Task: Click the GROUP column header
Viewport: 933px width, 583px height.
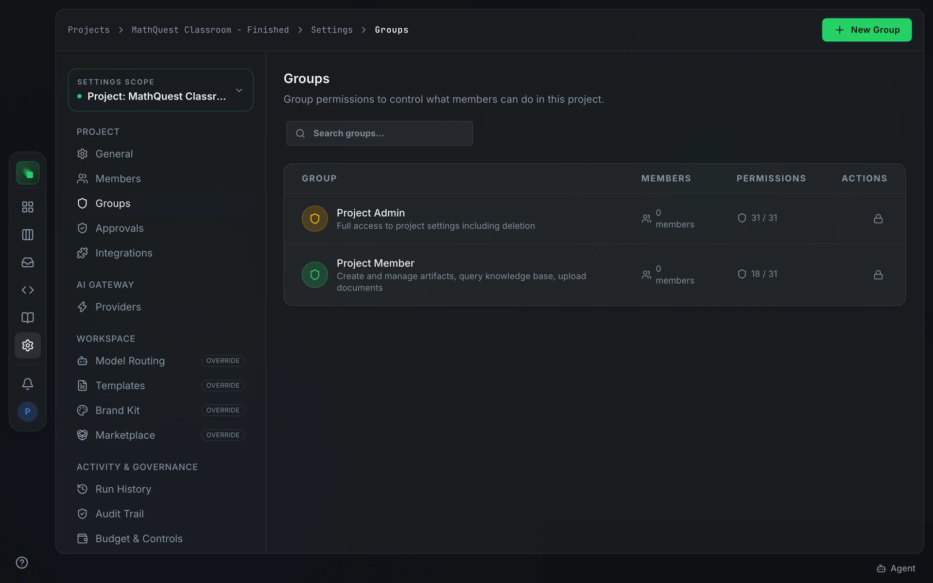Action: (x=319, y=178)
